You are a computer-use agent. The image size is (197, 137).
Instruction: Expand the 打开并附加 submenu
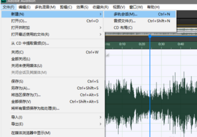53,28
